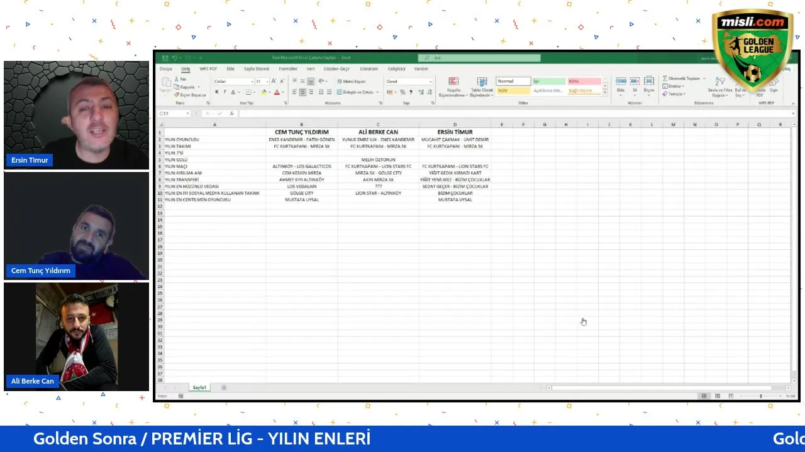Click the cell borders icon
This screenshot has height=452, width=805.
coord(247,92)
